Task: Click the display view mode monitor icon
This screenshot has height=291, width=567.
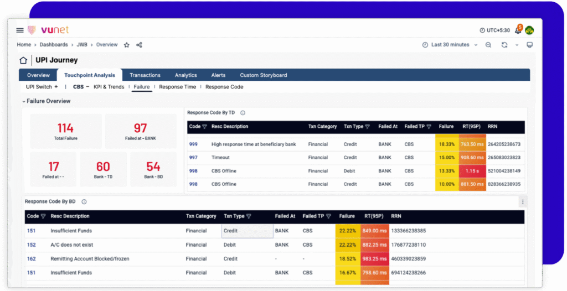Action: (529, 45)
